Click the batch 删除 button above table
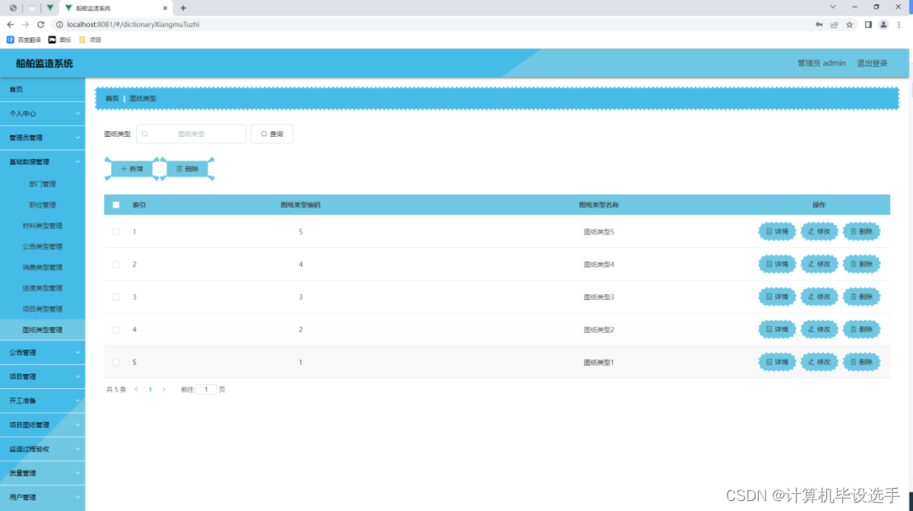The width and height of the screenshot is (913, 511). pos(187,169)
